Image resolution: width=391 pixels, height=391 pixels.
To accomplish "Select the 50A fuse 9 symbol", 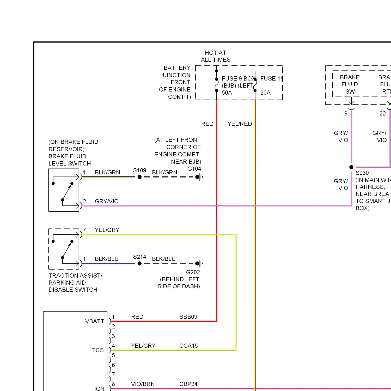I will pos(217,85).
